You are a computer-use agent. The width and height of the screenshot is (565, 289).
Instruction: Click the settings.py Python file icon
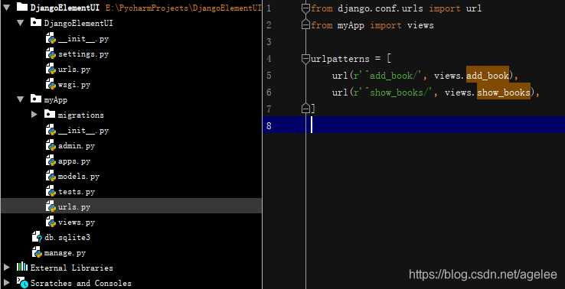pos(51,54)
